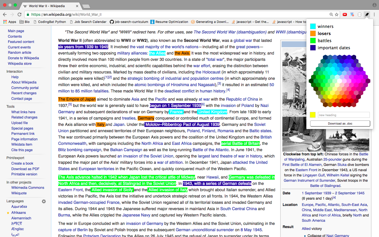
Task: Choose the green battles highlight category
Action: pyautogui.click(x=313, y=41)
